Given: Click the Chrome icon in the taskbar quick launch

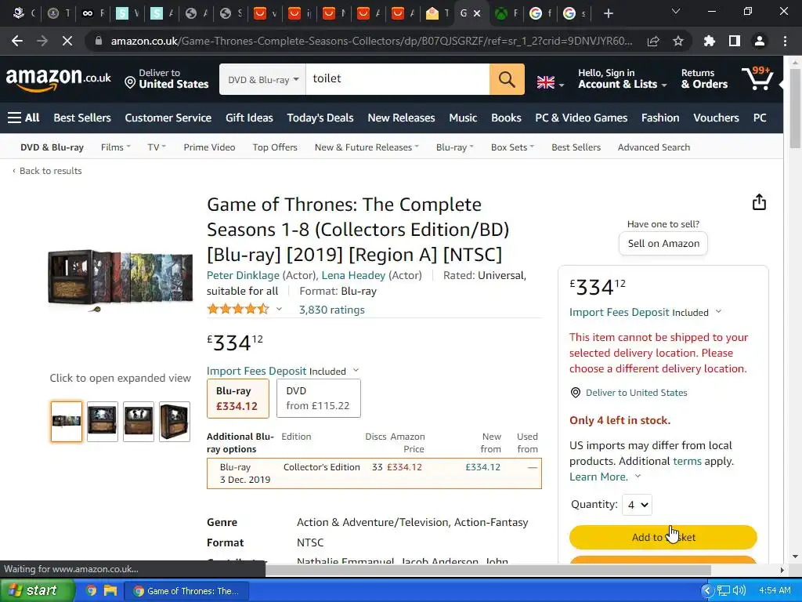Looking at the screenshot, I should [x=91, y=591].
